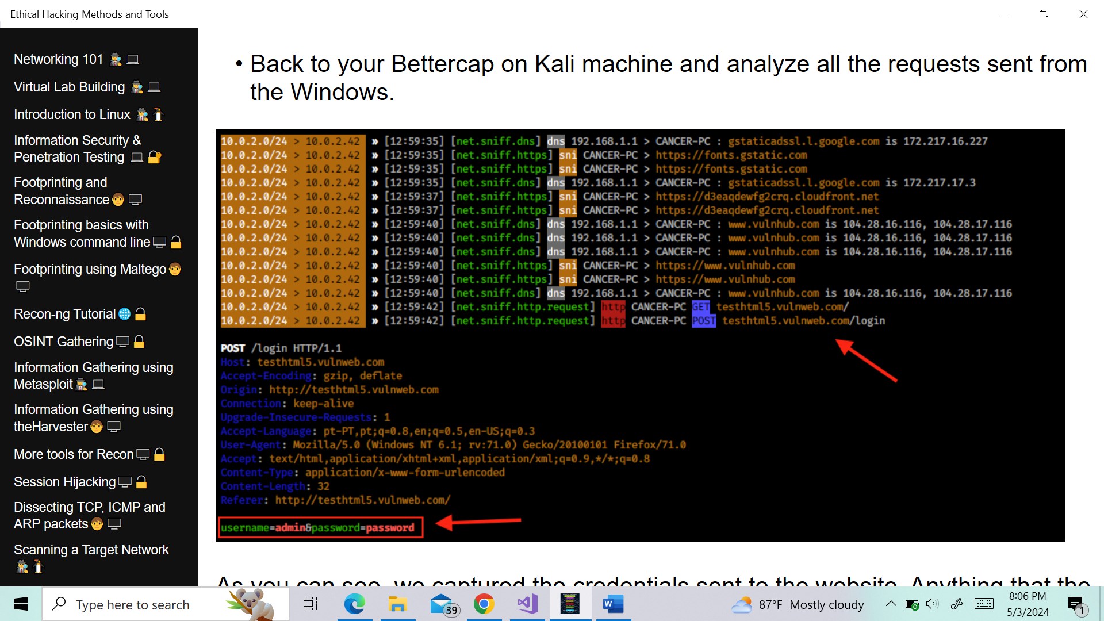Open the Mail app showing 39 unread
The width and height of the screenshot is (1104, 621).
441,604
